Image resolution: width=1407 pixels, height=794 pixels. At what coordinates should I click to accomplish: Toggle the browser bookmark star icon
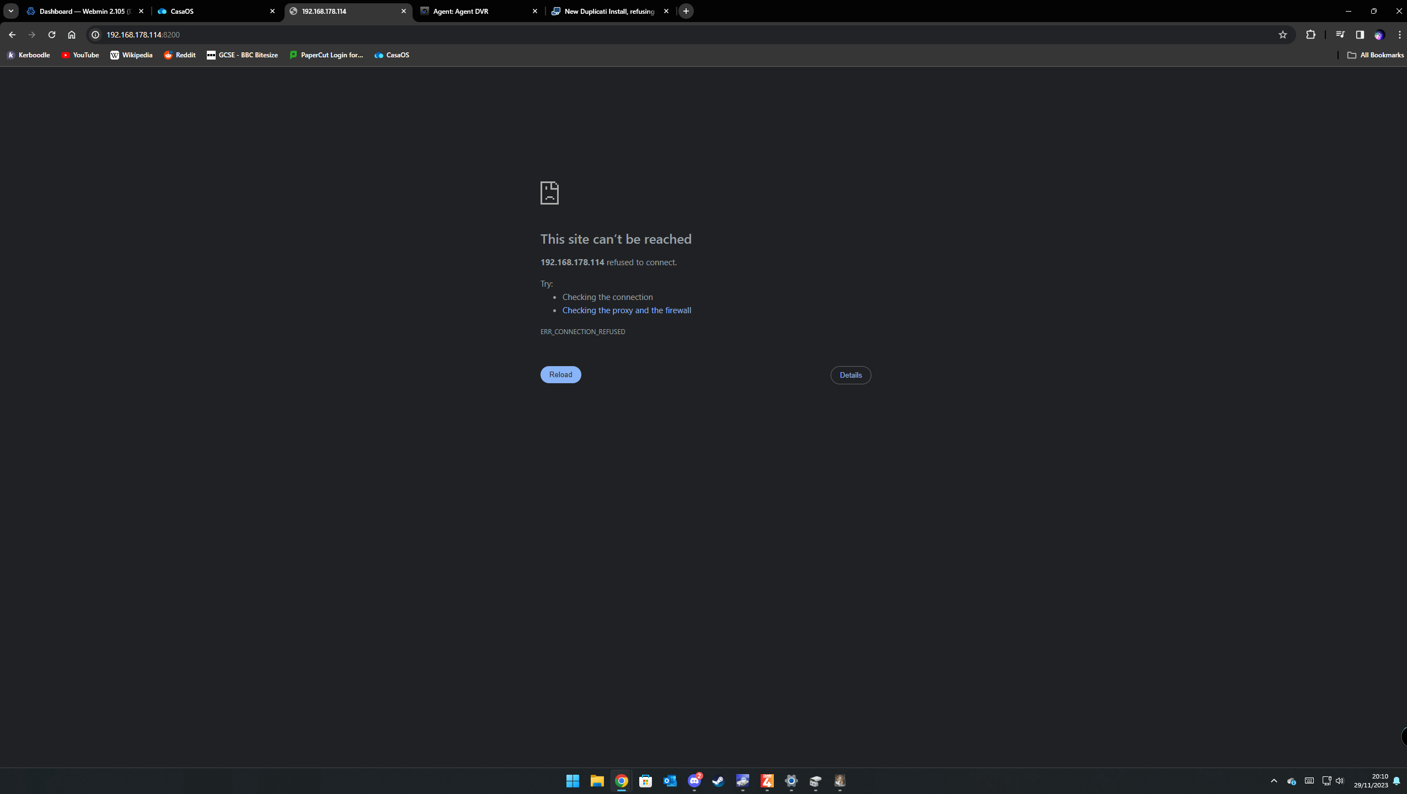(x=1282, y=35)
